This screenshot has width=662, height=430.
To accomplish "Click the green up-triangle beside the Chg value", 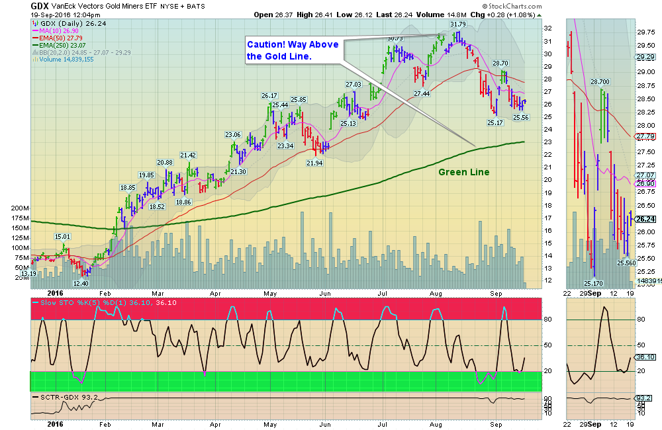I will pyautogui.click(x=539, y=15).
